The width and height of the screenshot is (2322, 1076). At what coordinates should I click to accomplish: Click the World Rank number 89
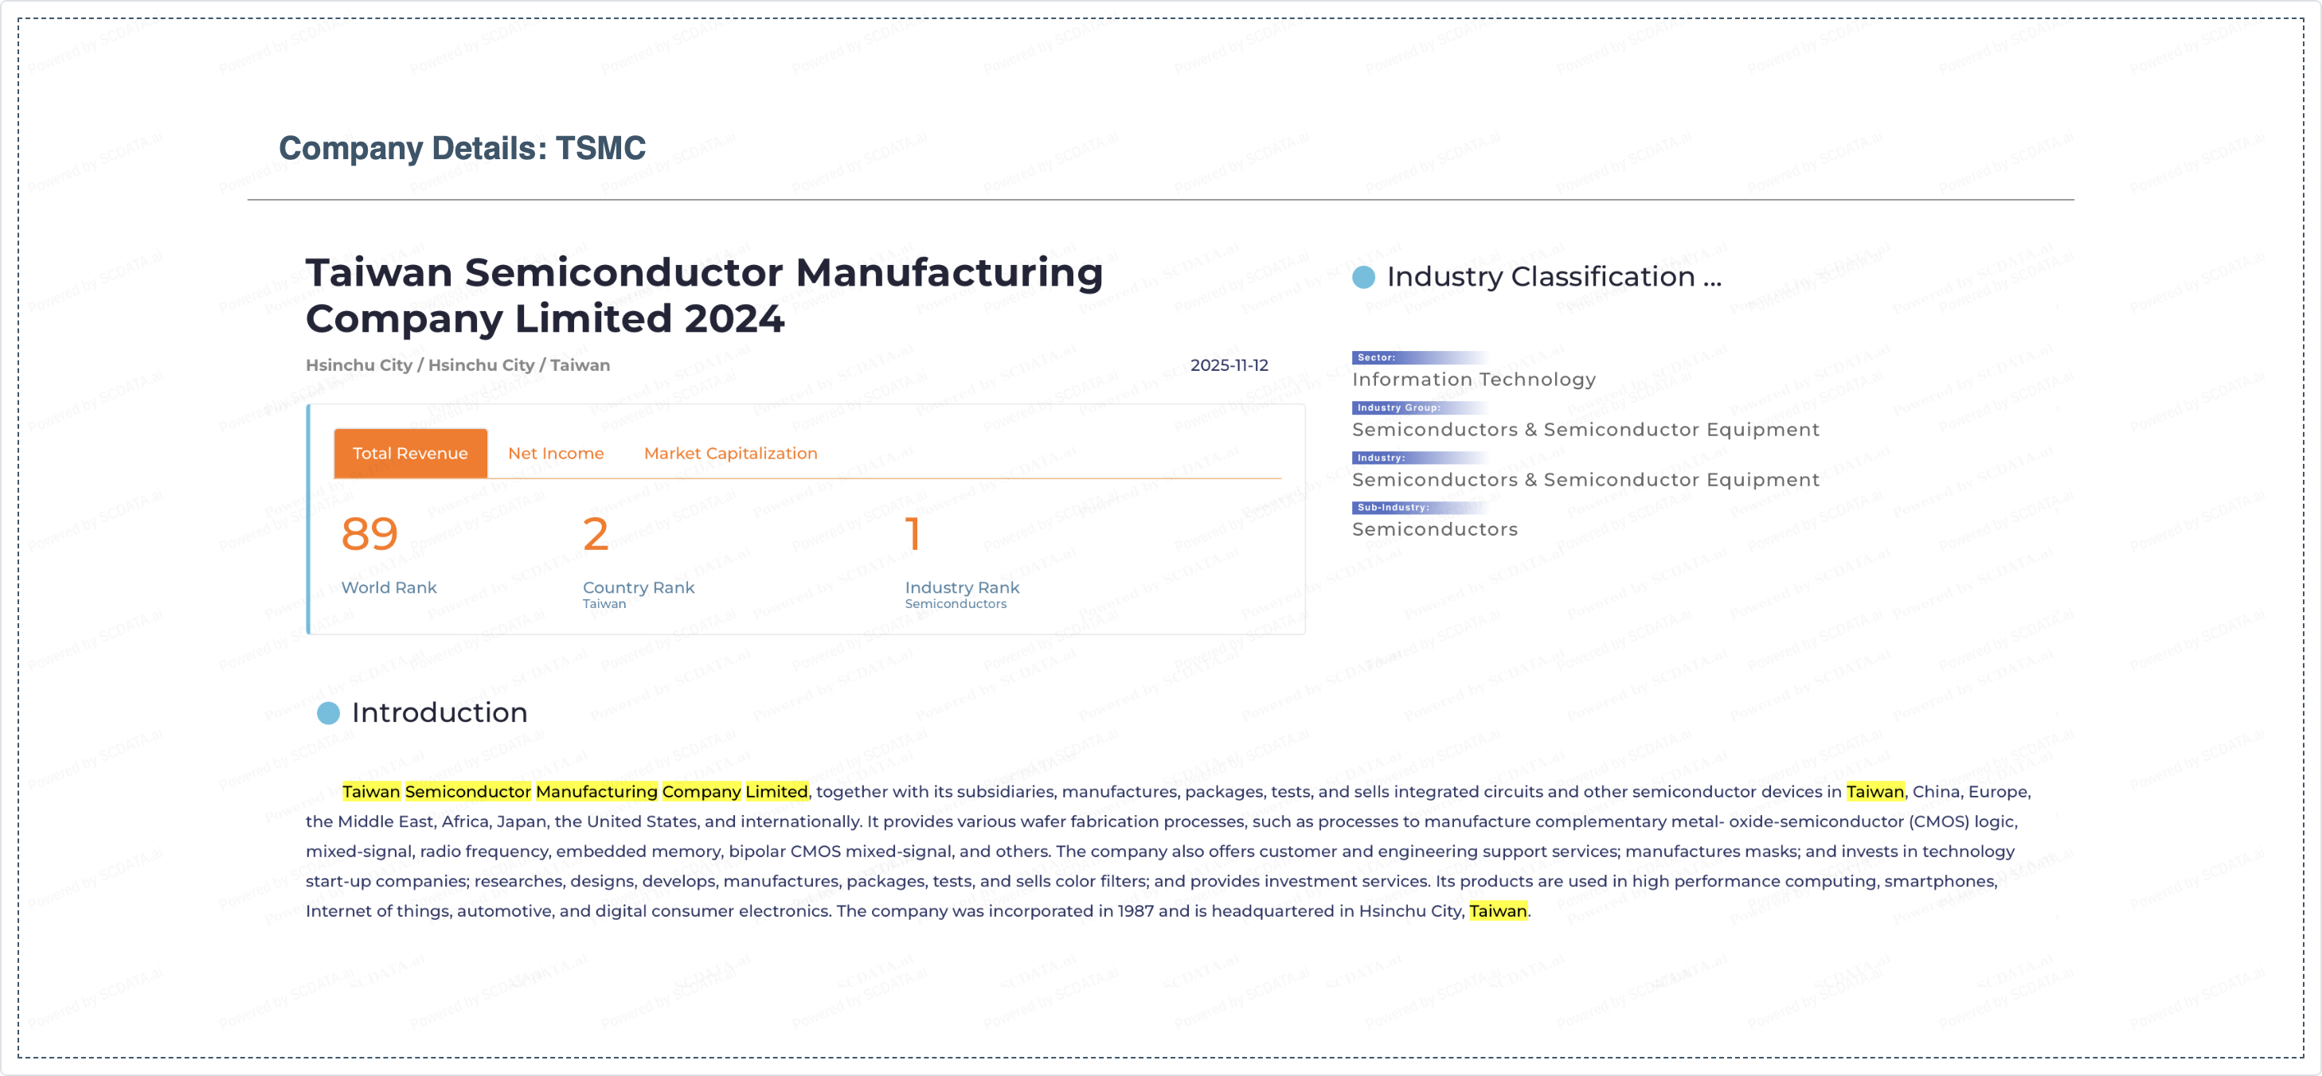[369, 534]
